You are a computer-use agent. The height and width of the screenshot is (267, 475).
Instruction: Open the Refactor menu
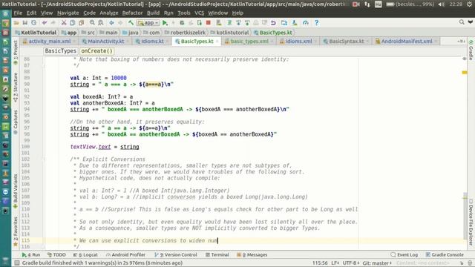click(132, 13)
